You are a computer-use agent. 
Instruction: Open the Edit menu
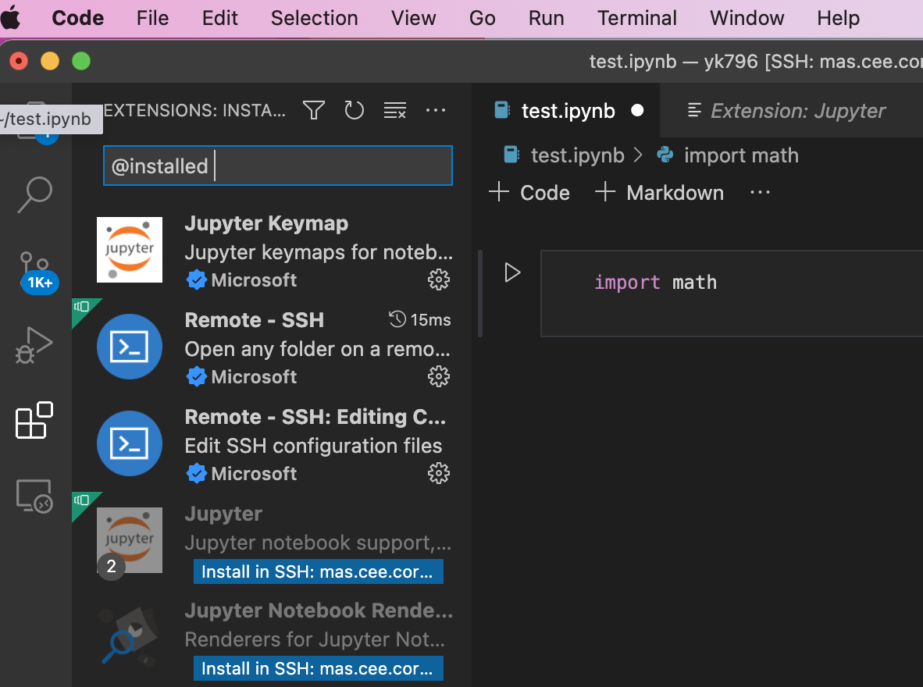219,18
